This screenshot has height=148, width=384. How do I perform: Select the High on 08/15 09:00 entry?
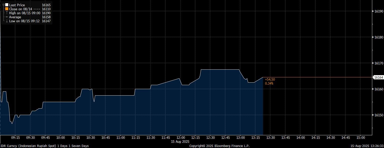tap(25, 13)
